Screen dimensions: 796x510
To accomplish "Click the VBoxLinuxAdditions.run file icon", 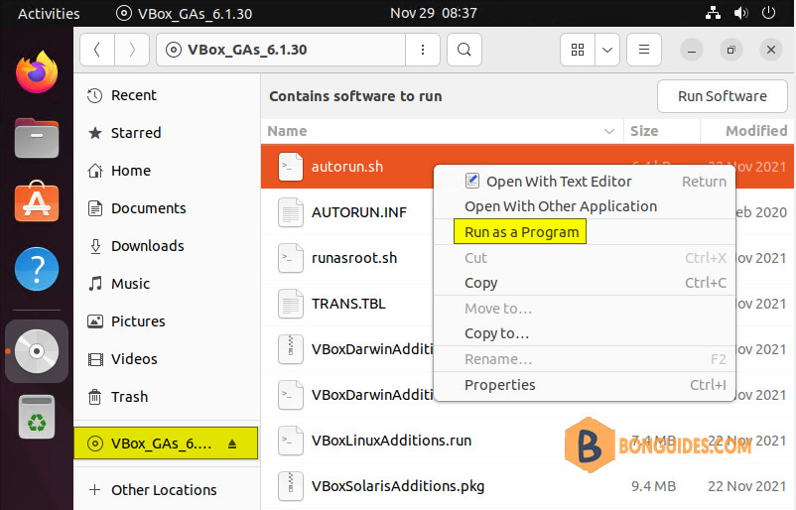I will coord(291,441).
